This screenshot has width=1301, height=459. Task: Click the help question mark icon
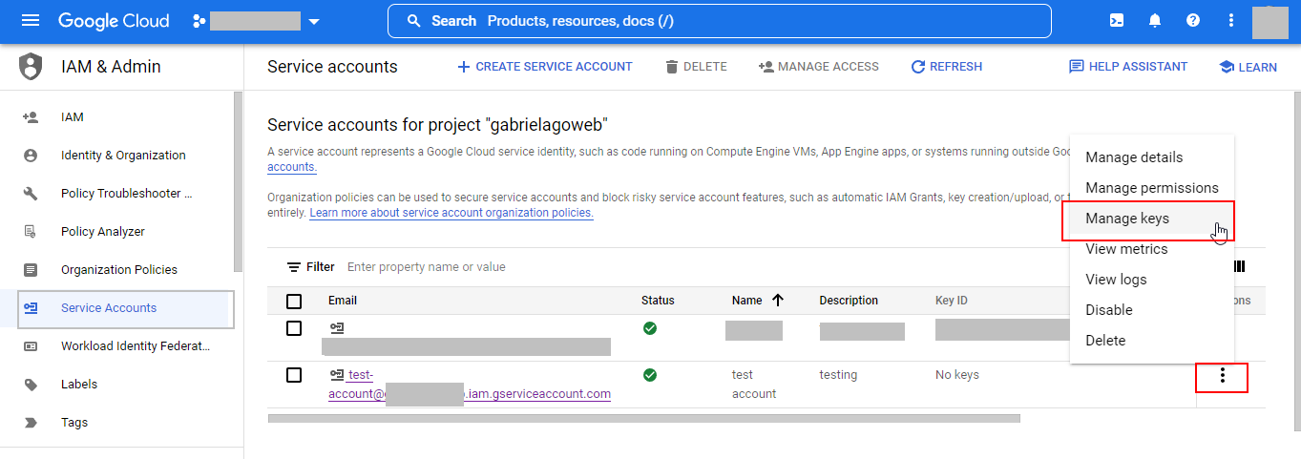1193,21
